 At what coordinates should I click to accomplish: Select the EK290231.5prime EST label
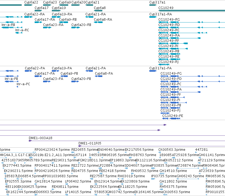[18, 171]
